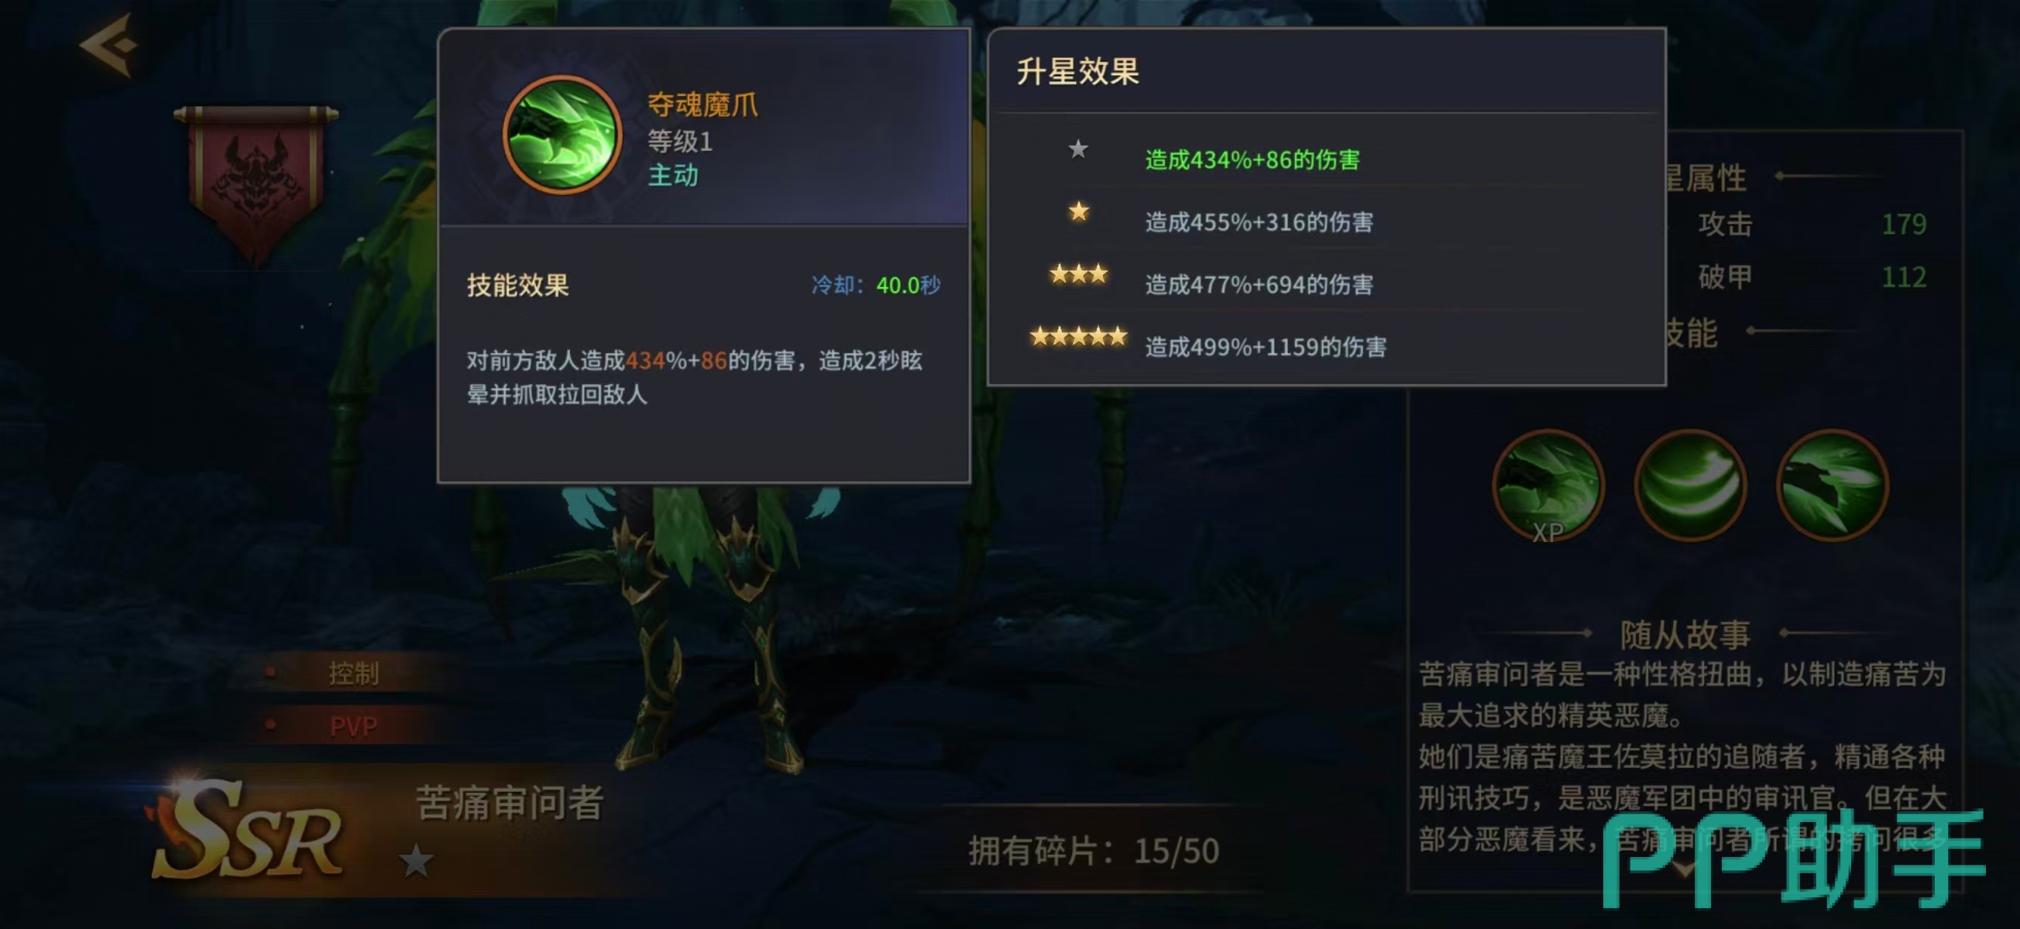Select the third green claw skill icon
The image size is (2020, 929).
tap(1832, 486)
